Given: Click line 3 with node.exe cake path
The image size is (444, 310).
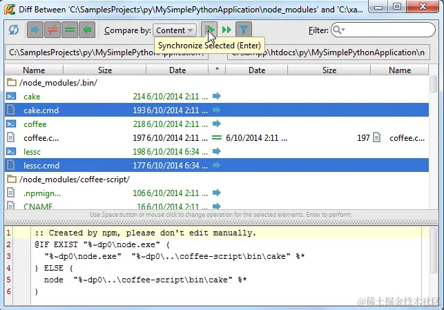Looking at the screenshot, I should click(x=174, y=257).
